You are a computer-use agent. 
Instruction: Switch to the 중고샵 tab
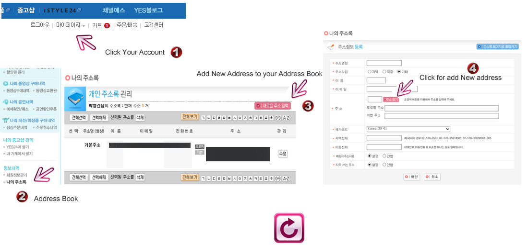(26, 10)
